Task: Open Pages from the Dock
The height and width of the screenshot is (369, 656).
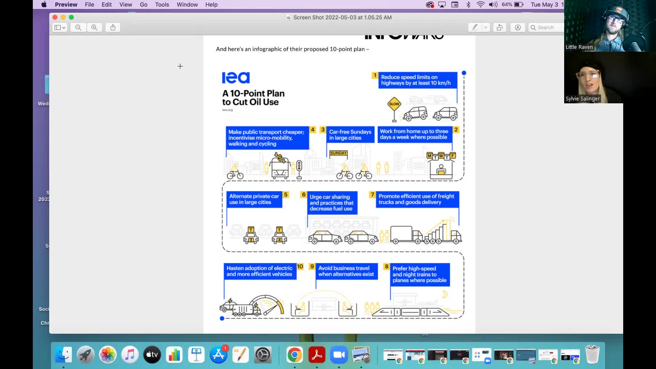Action: click(x=241, y=355)
